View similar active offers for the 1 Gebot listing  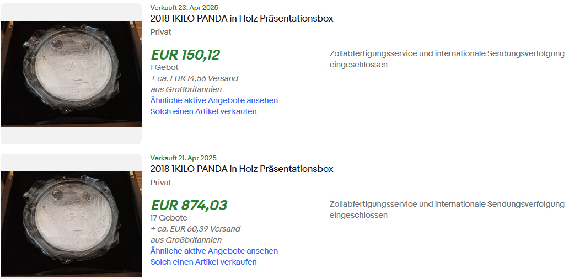tap(214, 100)
